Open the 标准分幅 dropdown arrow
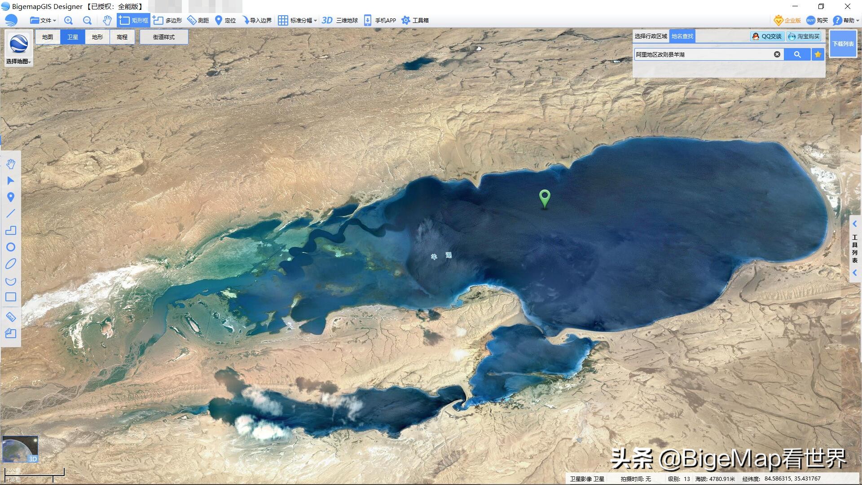The width and height of the screenshot is (862, 485). click(316, 20)
